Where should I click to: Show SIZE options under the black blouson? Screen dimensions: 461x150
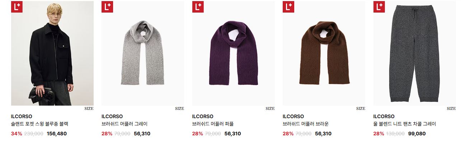(89, 108)
